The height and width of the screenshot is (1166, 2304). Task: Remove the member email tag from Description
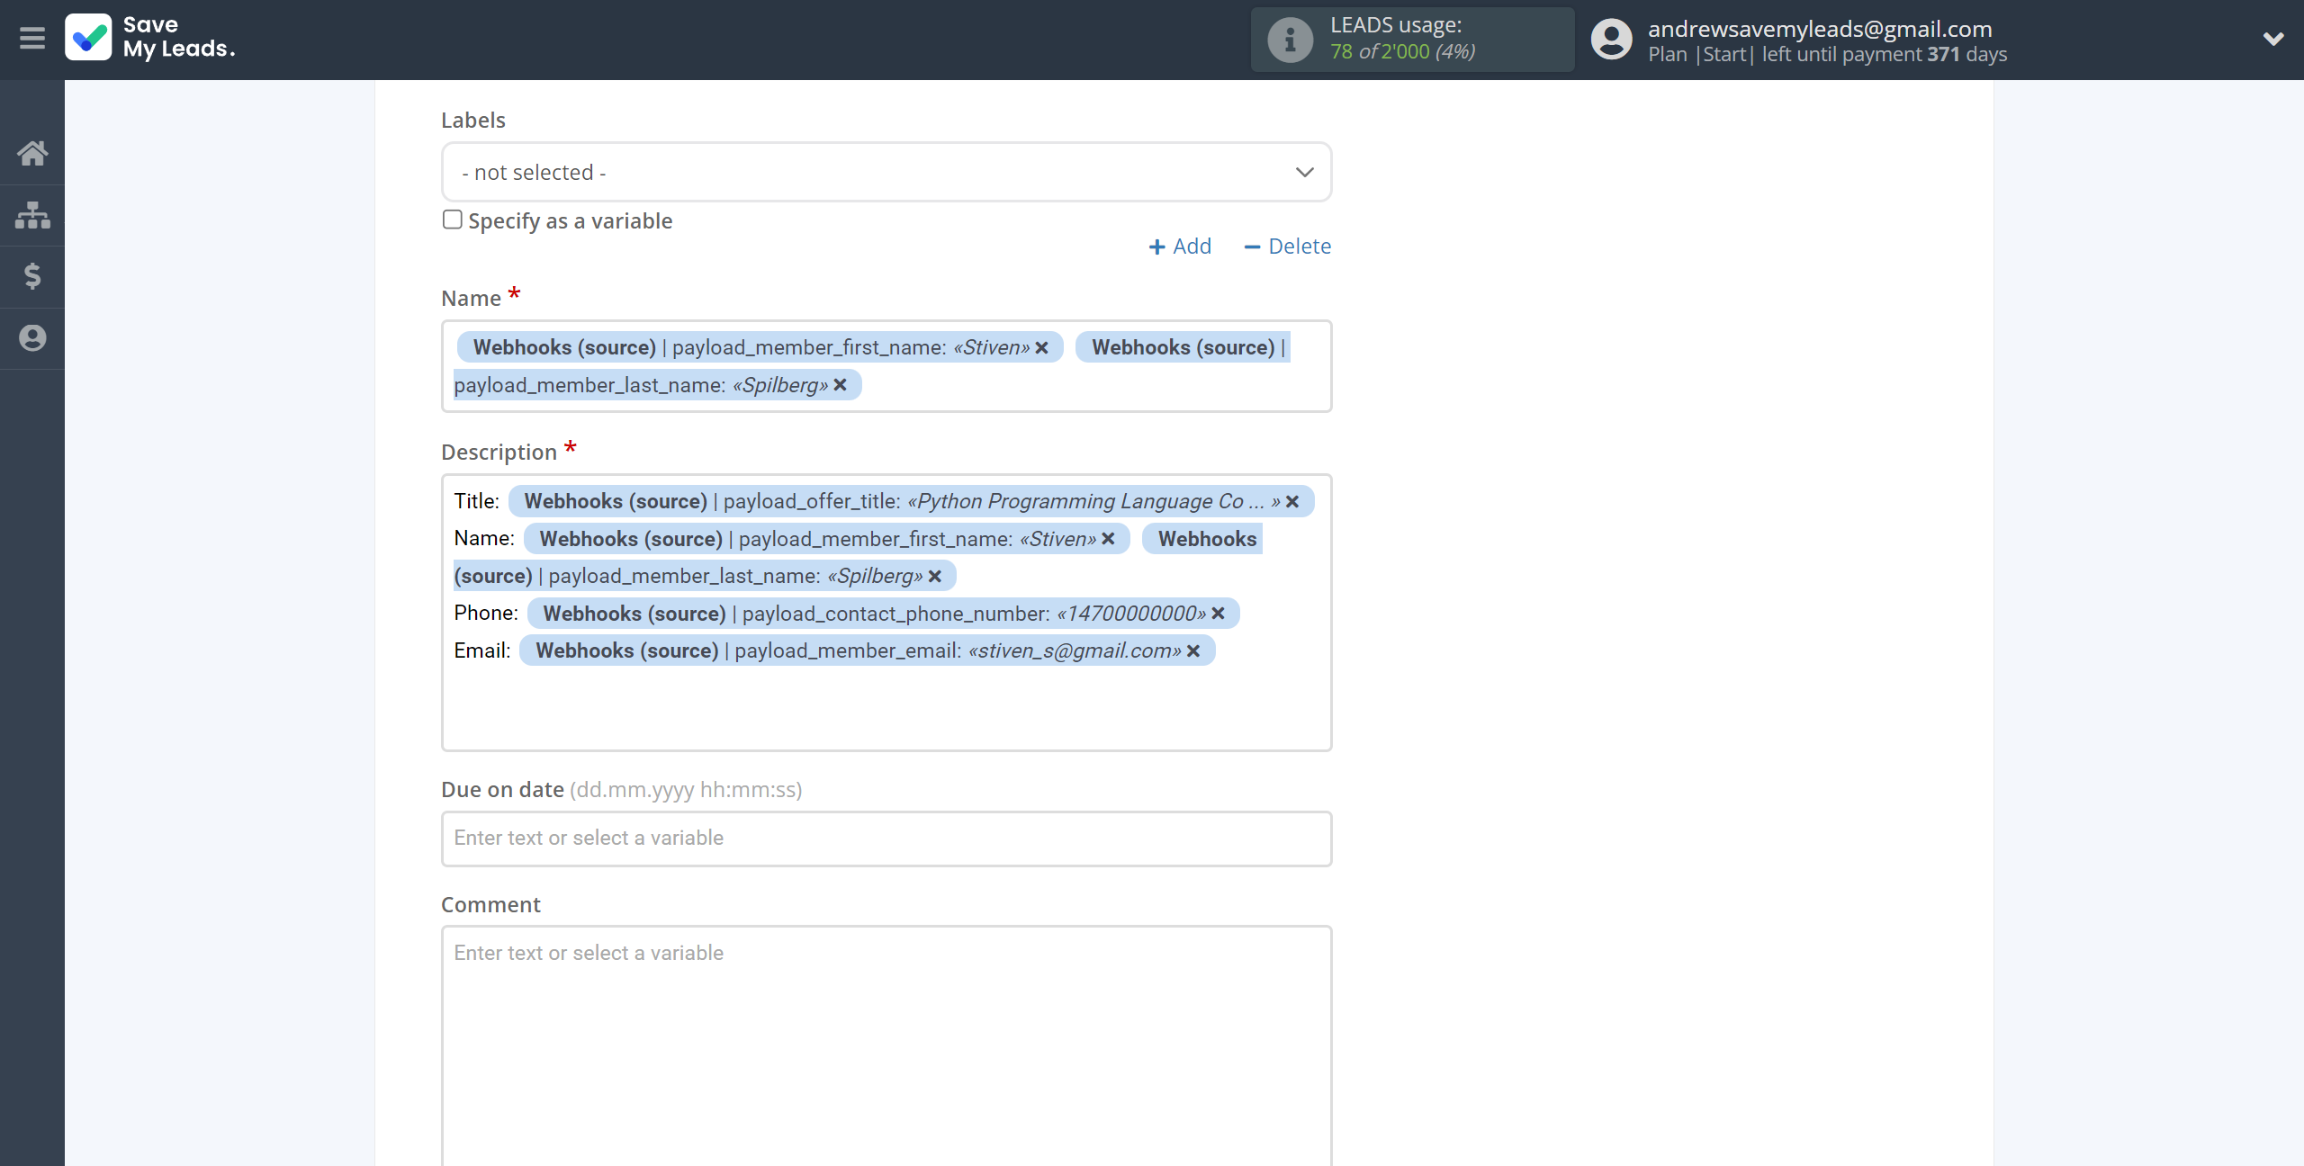click(1194, 651)
